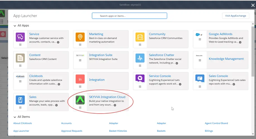Click the Sales lightning phone icon
This screenshot has height=139, width=256.
point(20,100)
